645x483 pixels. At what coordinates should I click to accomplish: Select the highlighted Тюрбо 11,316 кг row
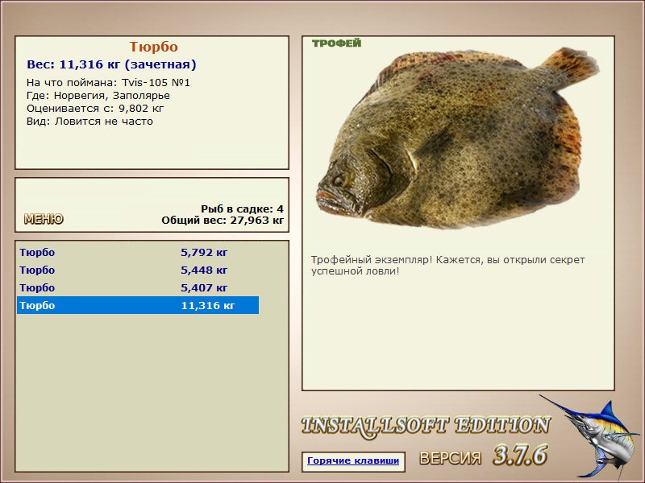click(138, 305)
